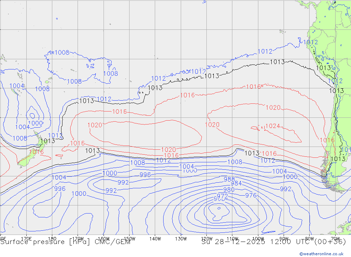351x257 pixels.
Task: Click the 140W longitude label
Action: (155, 239)
